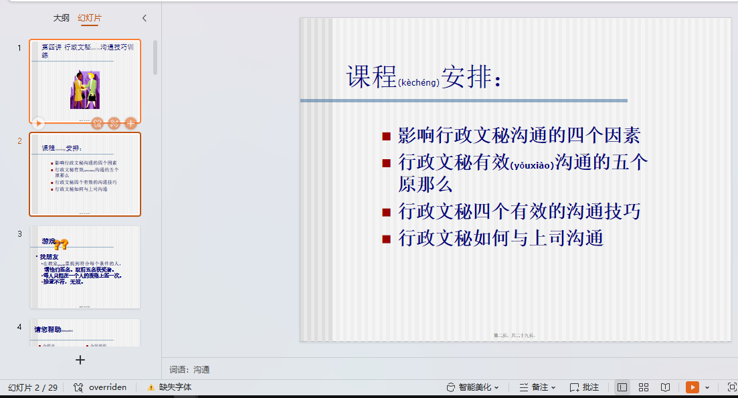The height and width of the screenshot is (398, 738).
Task: Click bullet 行政文秘如何与上司沟通
Action: [500, 238]
